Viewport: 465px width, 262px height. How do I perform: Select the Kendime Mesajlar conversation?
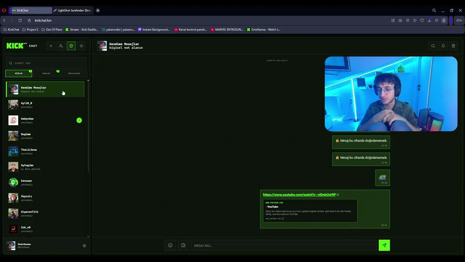45,90
